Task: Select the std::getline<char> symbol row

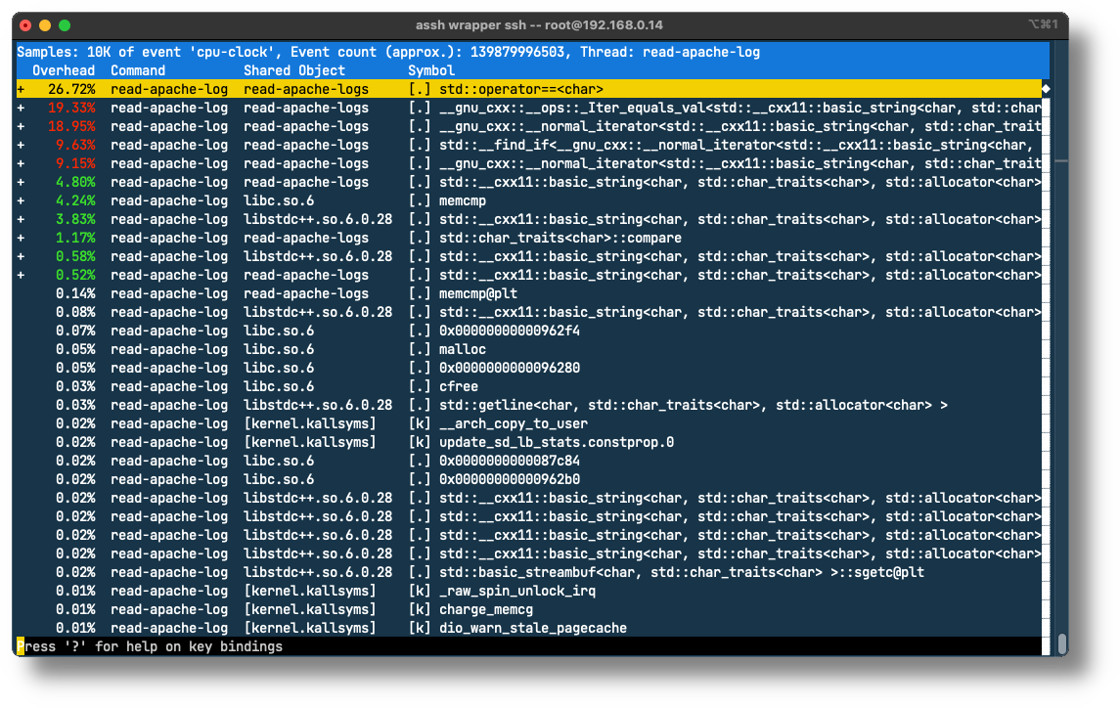Action: pos(529,405)
